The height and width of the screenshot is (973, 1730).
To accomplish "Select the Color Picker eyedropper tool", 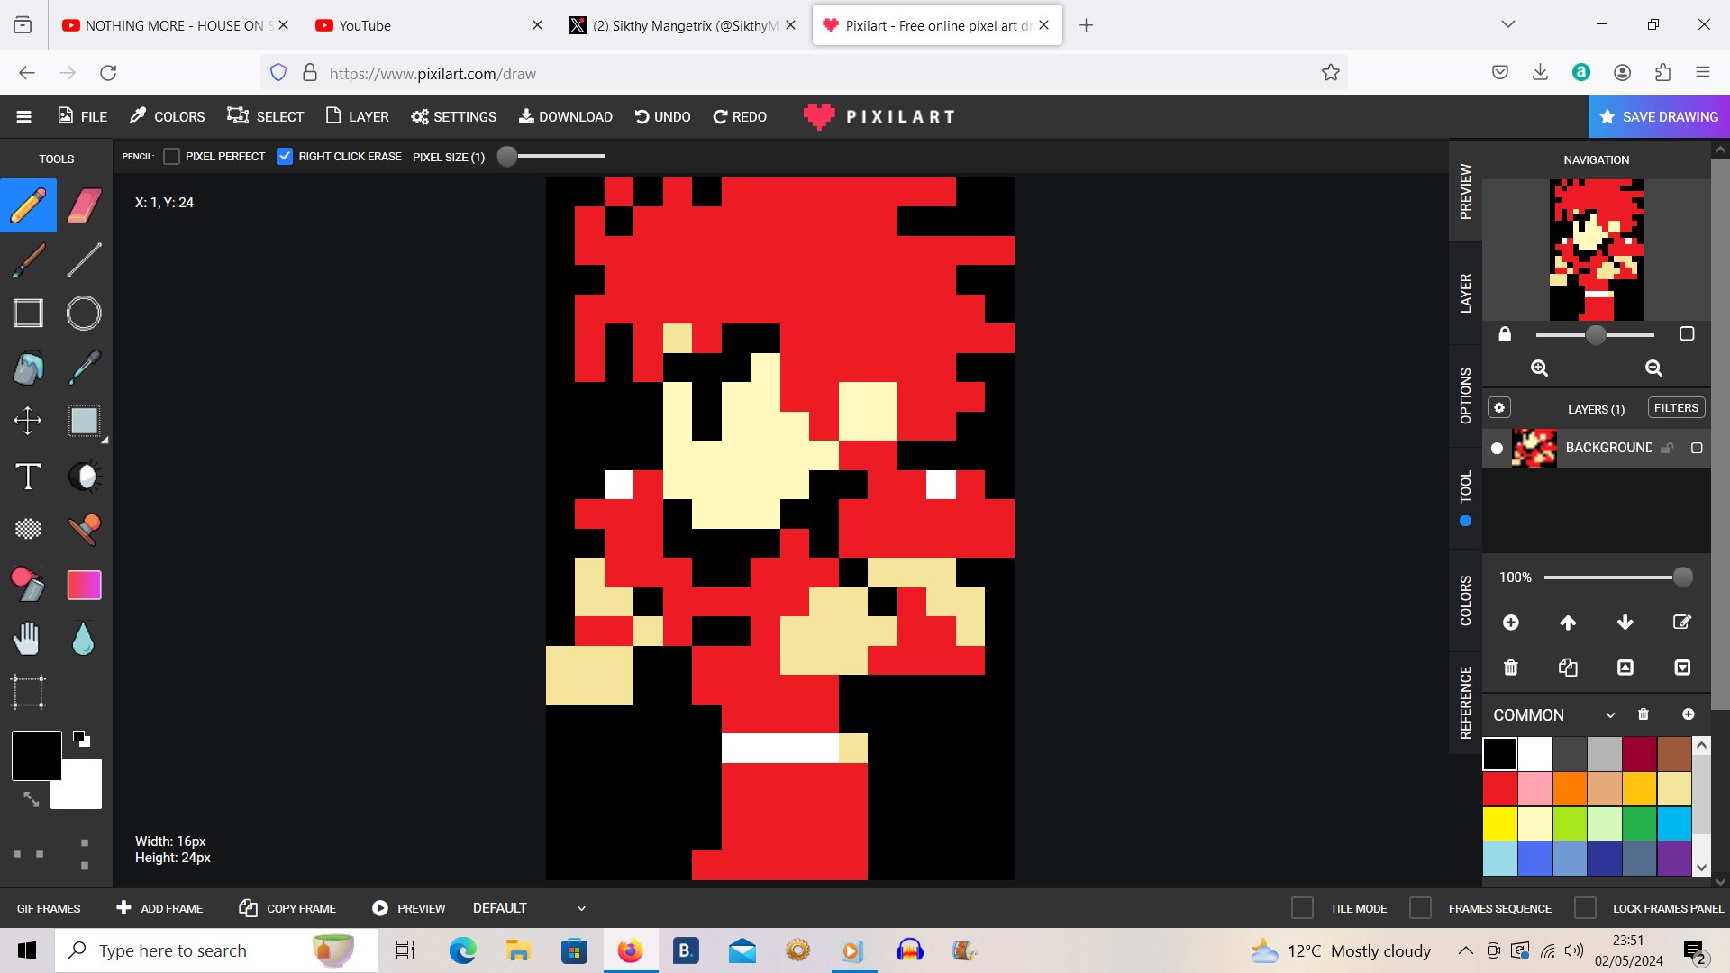I will pyautogui.click(x=84, y=368).
